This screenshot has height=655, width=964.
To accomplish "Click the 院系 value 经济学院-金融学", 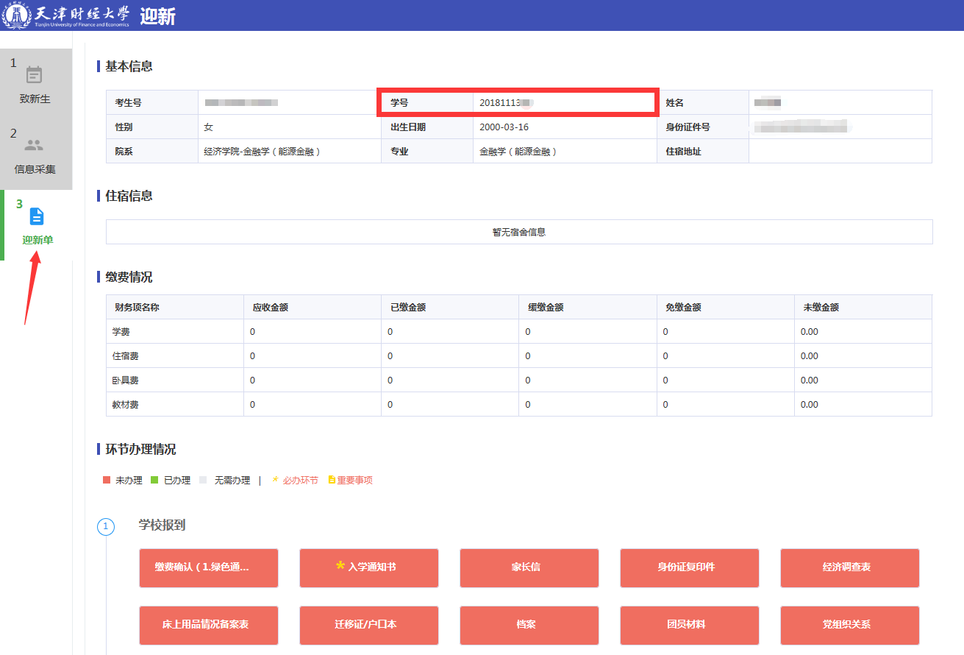I will pos(262,152).
